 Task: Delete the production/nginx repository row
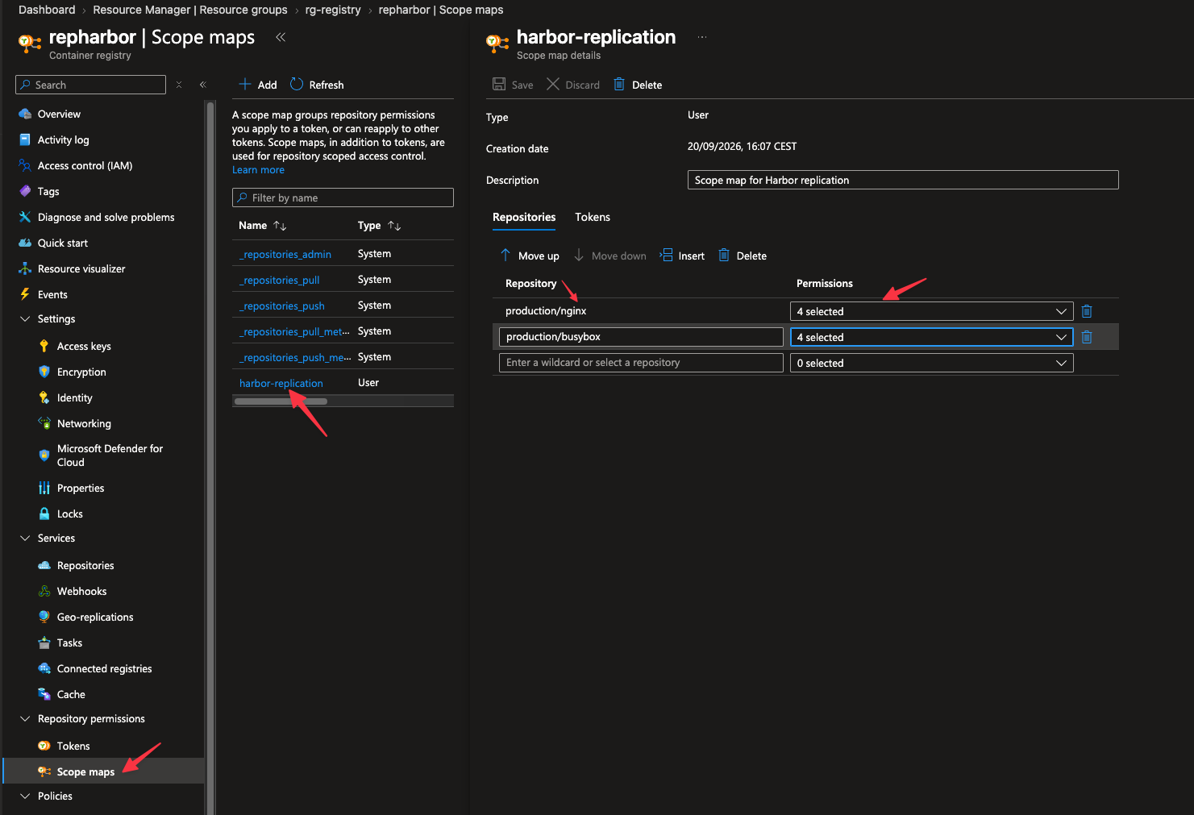point(1087,311)
